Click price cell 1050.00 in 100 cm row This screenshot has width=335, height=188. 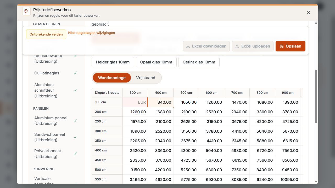click(x=186, y=102)
